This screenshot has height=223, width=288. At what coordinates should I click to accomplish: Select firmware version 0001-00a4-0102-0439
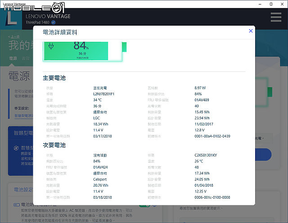212,136
